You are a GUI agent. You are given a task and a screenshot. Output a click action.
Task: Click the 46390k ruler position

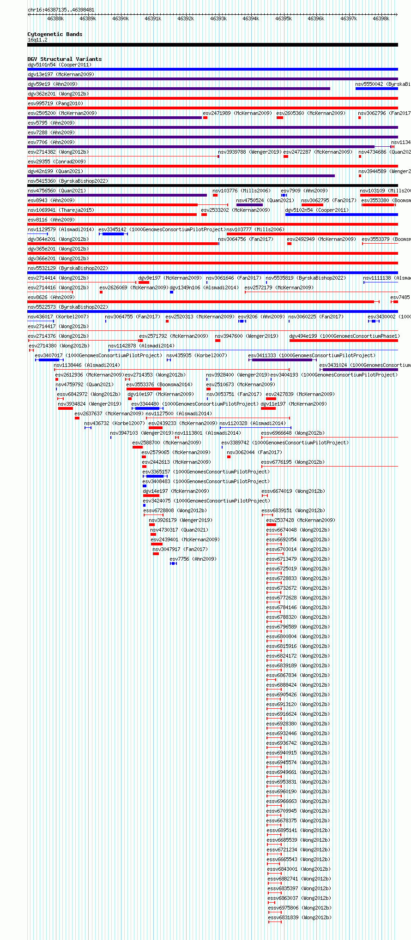(121, 19)
